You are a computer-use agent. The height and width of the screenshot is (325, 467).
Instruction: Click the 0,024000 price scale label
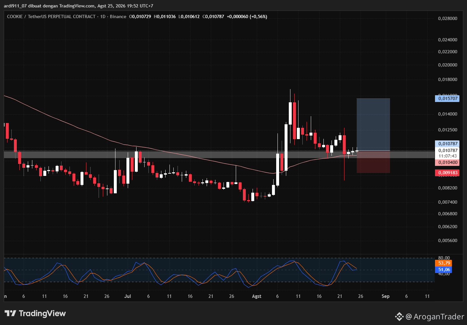tap(448, 40)
